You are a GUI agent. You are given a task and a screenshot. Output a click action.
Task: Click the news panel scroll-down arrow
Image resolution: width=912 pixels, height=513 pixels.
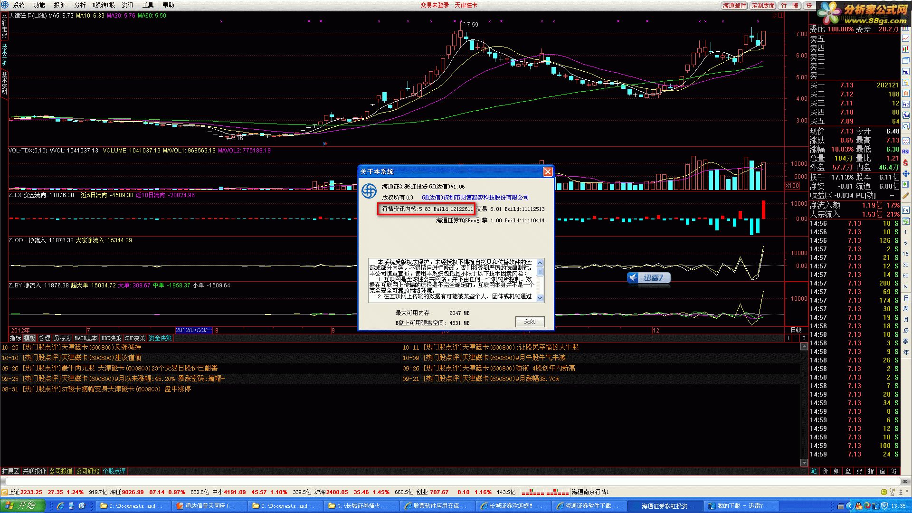[x=804, y=463]
